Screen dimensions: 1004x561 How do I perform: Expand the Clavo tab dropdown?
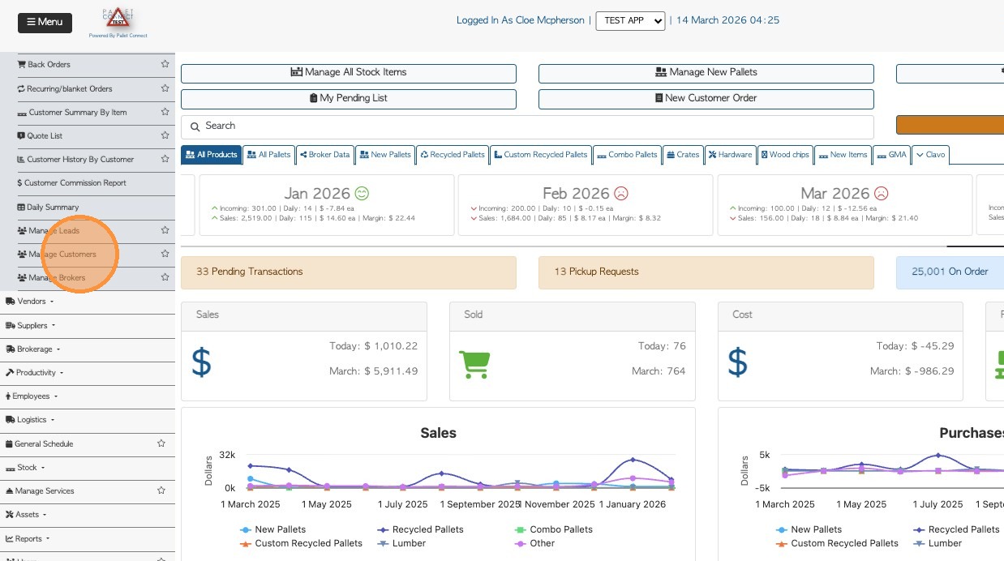(x=929, y=155)
